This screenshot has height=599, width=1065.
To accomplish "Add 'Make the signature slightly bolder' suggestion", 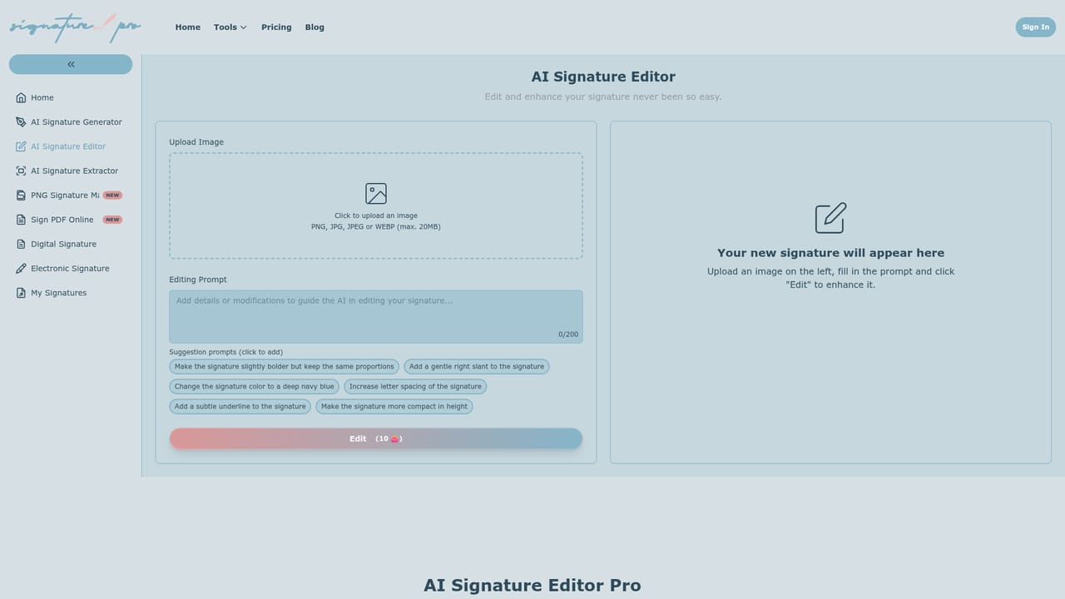I will click(284, 366).
